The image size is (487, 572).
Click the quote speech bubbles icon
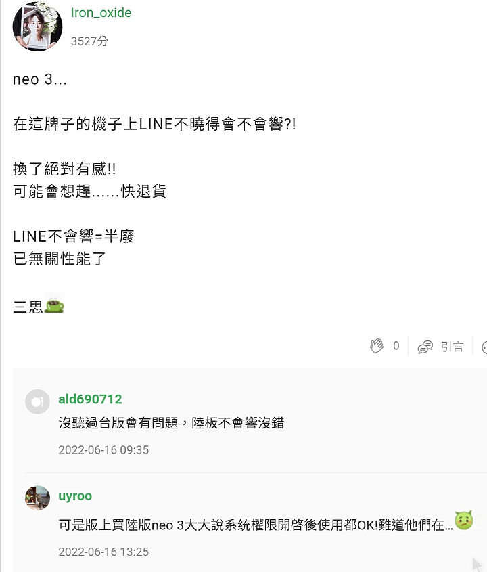425,347
